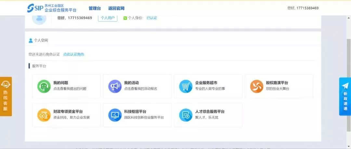Open the 股权路演平台 card title
The image size is (351, 149).
[277, 83]
